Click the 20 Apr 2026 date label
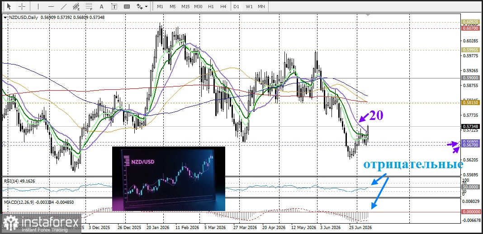 tap(274, 228)
